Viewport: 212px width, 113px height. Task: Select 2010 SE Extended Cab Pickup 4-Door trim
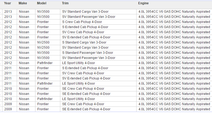coord(86,94)
